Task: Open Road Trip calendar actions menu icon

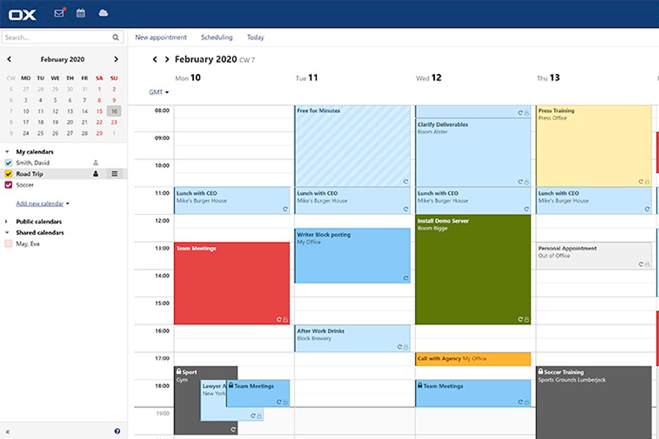Action: 114,174
